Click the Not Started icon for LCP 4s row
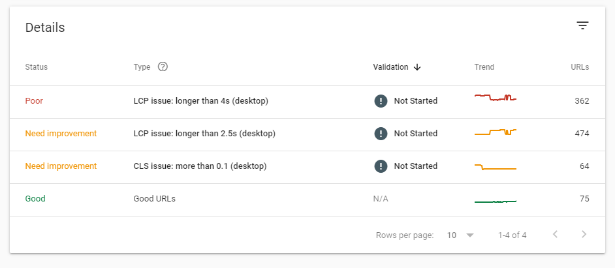This screenshot has width=615, height=268. tap(381, 101)
